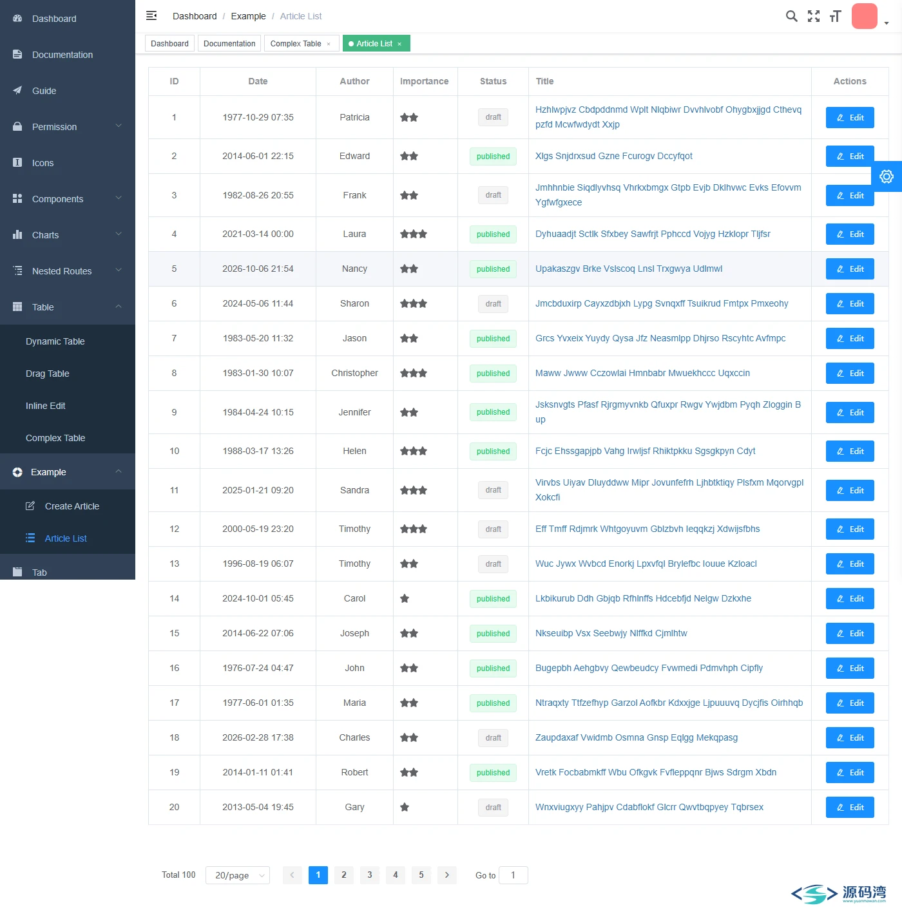Click the Go to page input
This screenshot has height=919, width=902.
coord(513,875)
